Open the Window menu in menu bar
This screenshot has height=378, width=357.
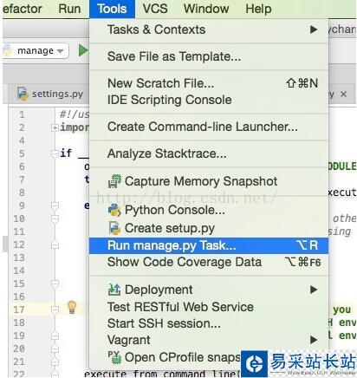pos(206,9)
